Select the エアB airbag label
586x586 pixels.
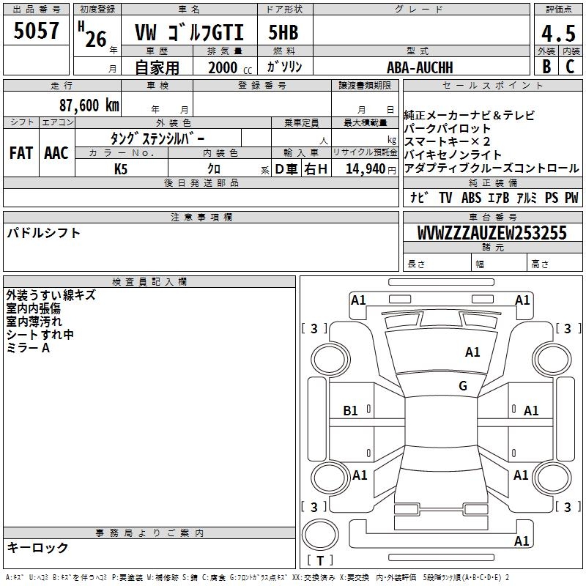point(498,198)
